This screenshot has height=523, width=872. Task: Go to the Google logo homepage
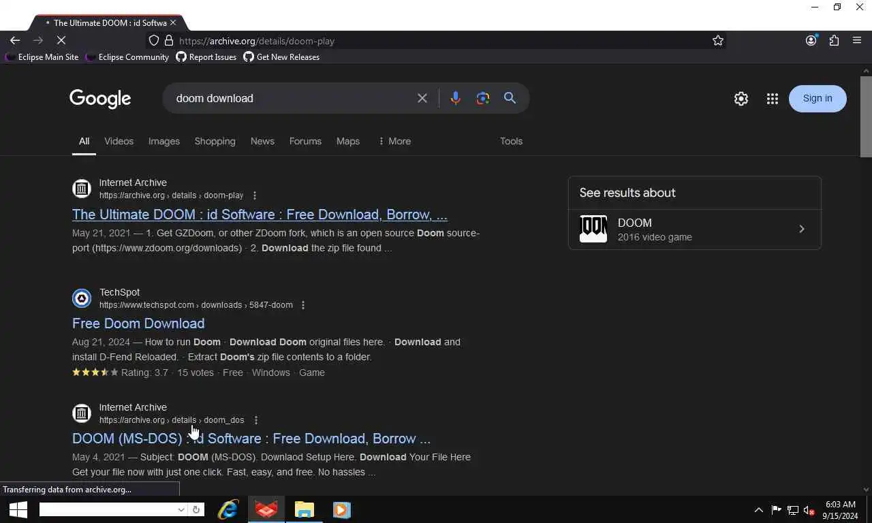pos(100,99)
